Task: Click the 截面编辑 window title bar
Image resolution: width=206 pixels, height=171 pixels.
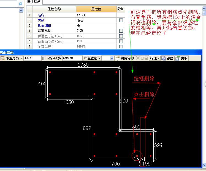Action: 101,52
